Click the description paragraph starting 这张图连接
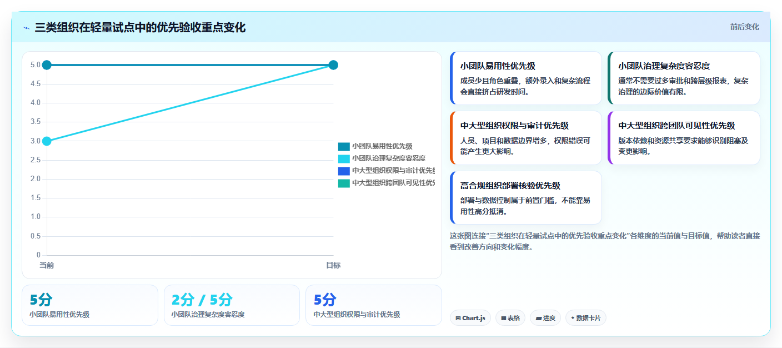782x348 pixels. (605, 241)
